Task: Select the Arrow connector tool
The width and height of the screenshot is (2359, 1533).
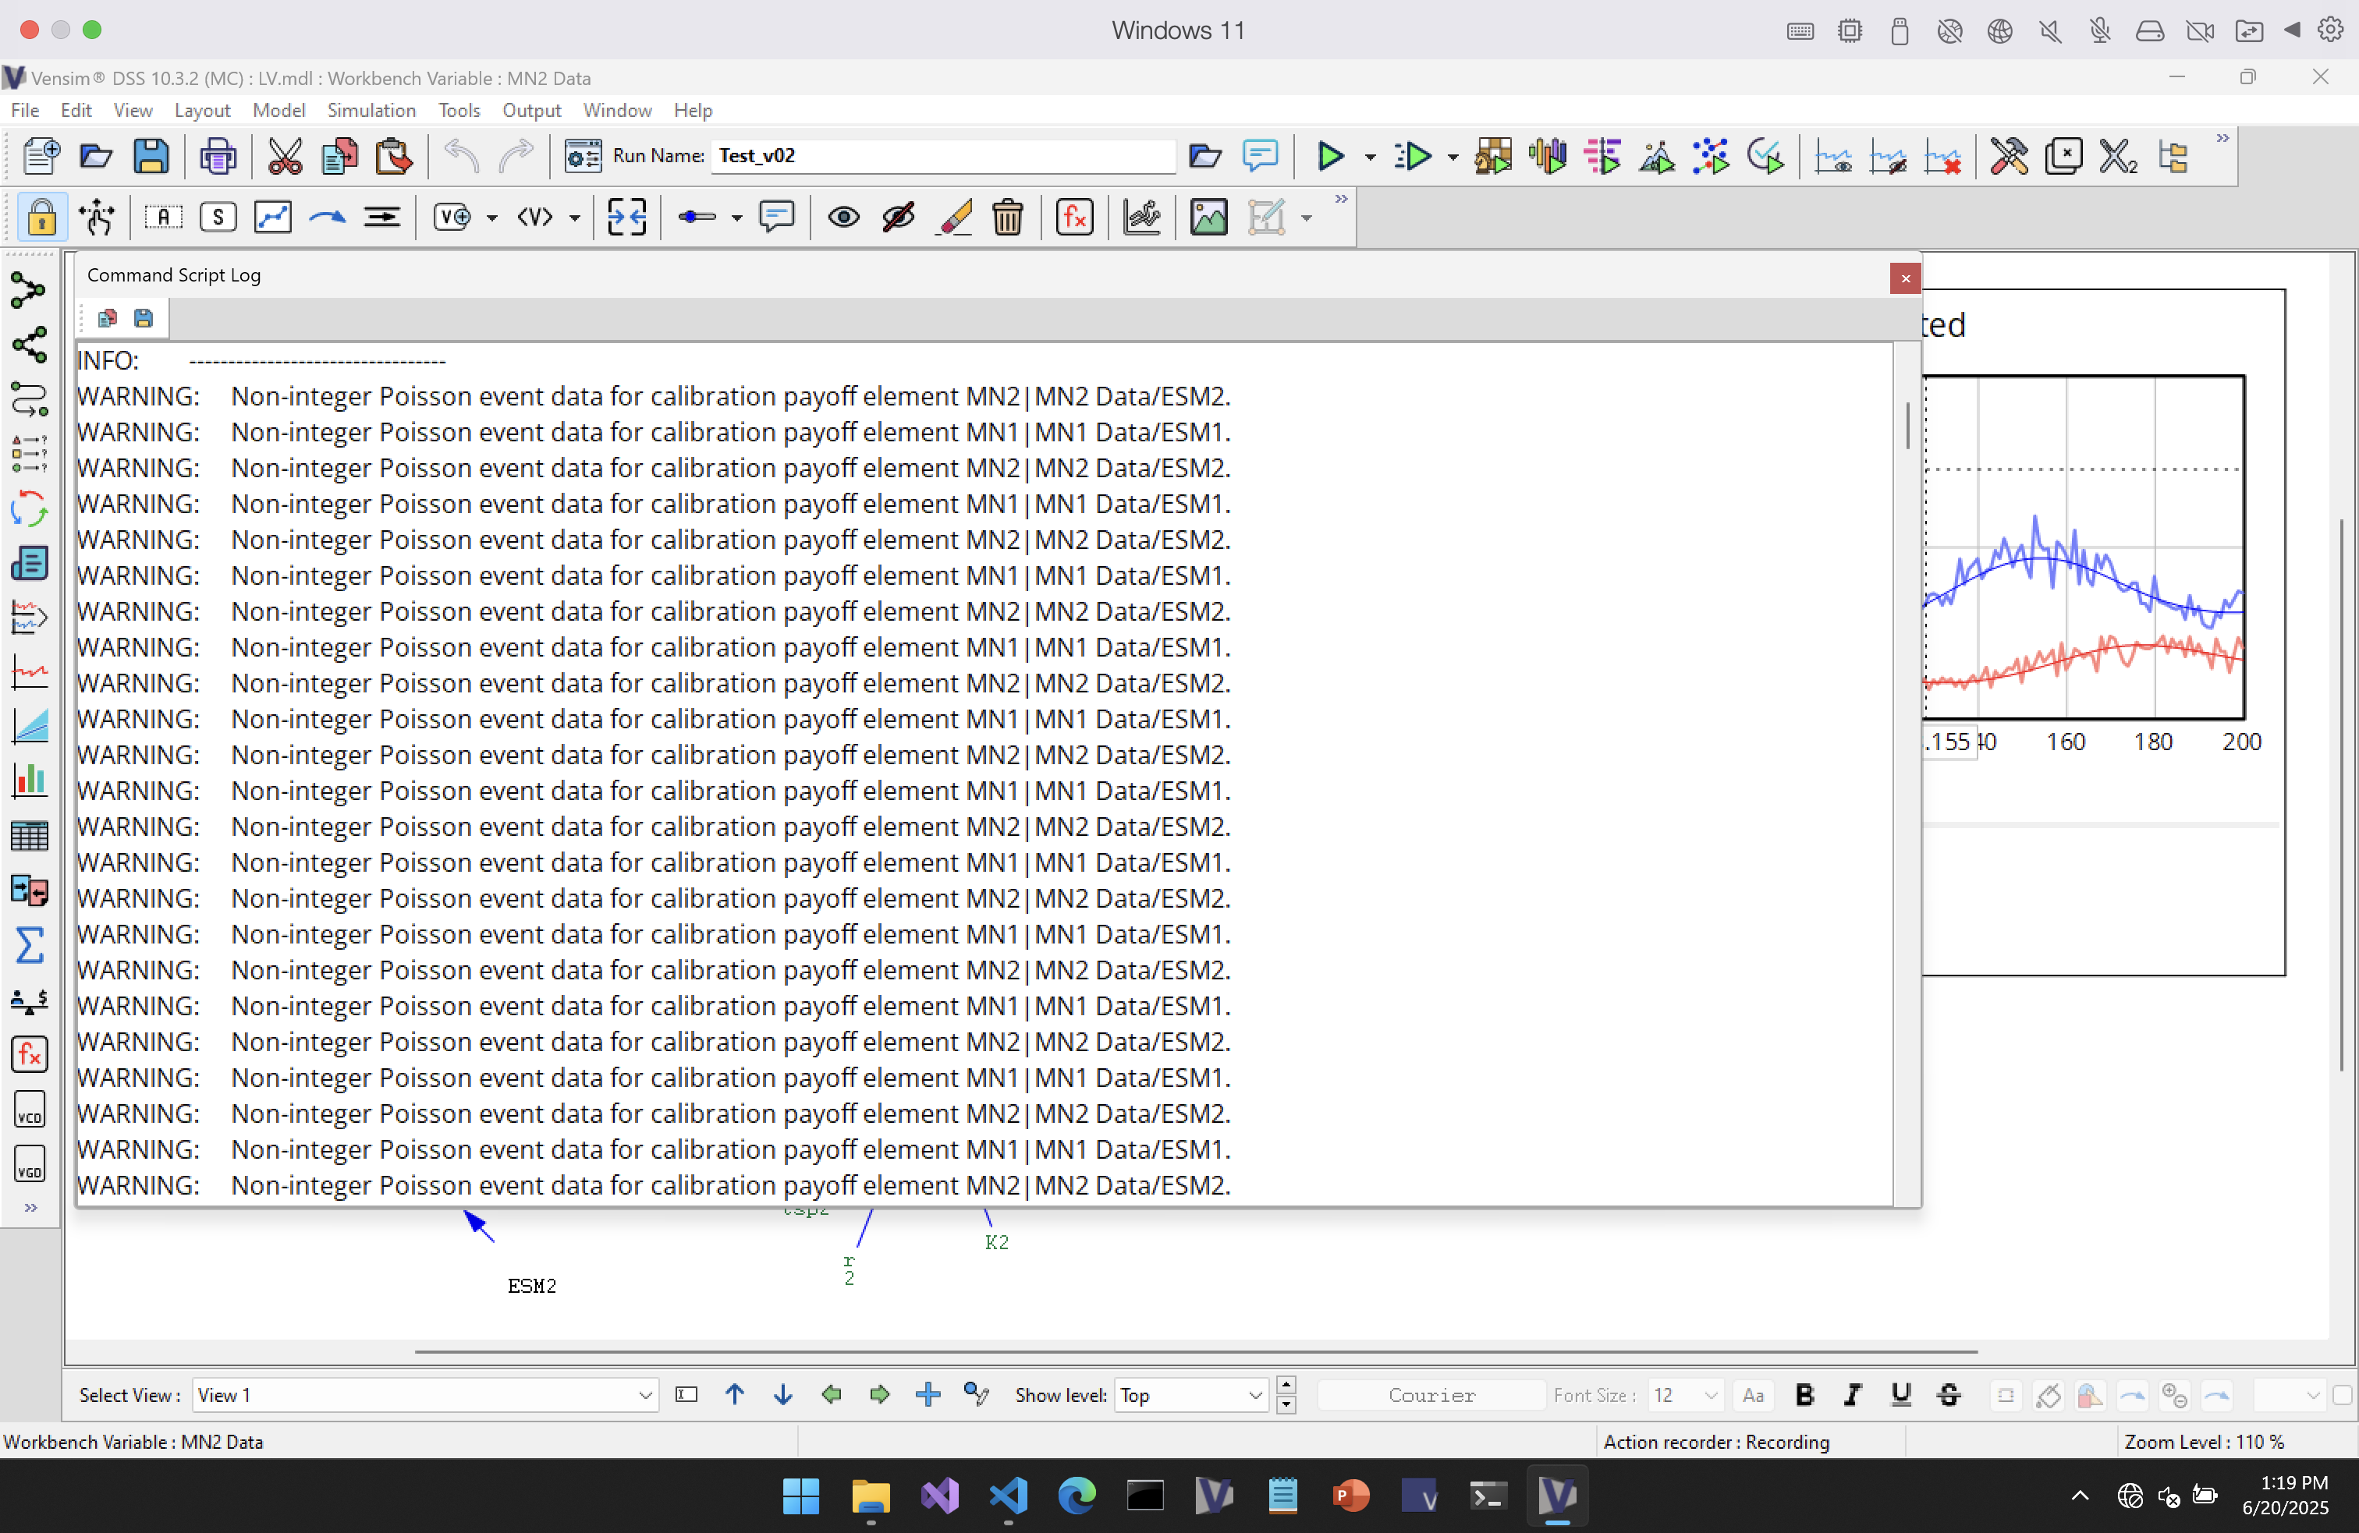Action: coord(327,216)
